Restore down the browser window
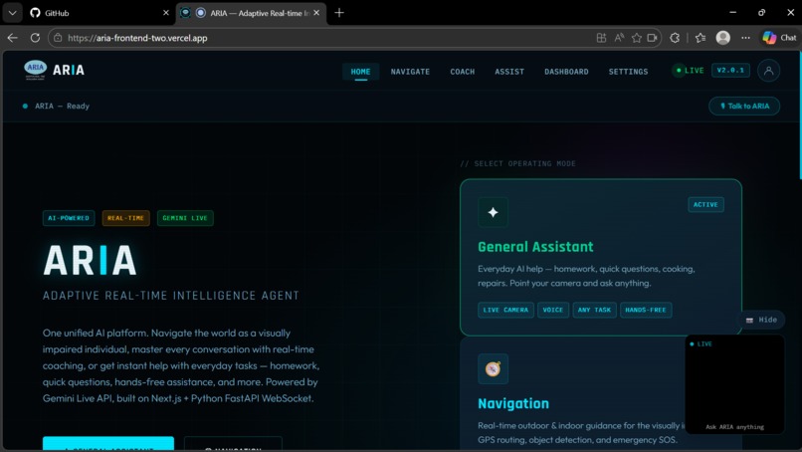Image resolution: width=802 pixels, height=452 pixels. (761, 13)
